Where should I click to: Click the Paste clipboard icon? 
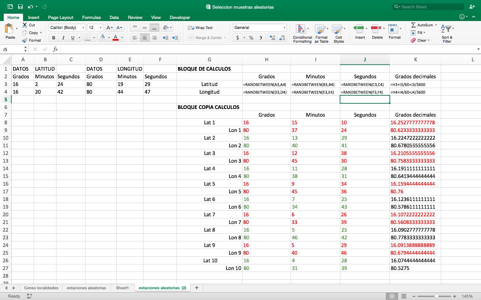point(9,29)
